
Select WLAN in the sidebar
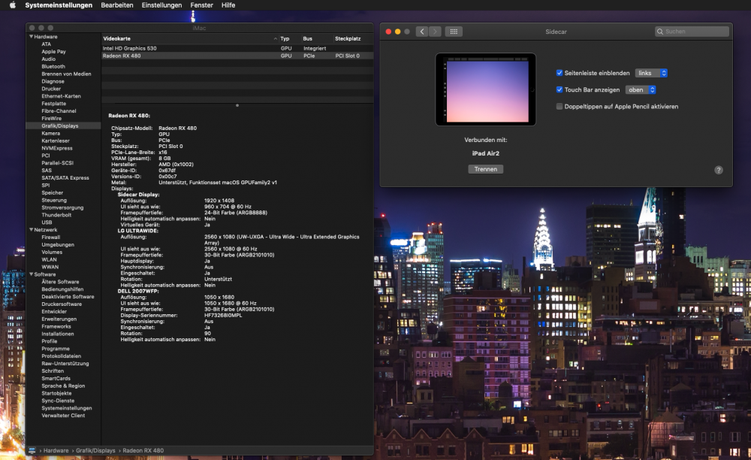[49, 260]
